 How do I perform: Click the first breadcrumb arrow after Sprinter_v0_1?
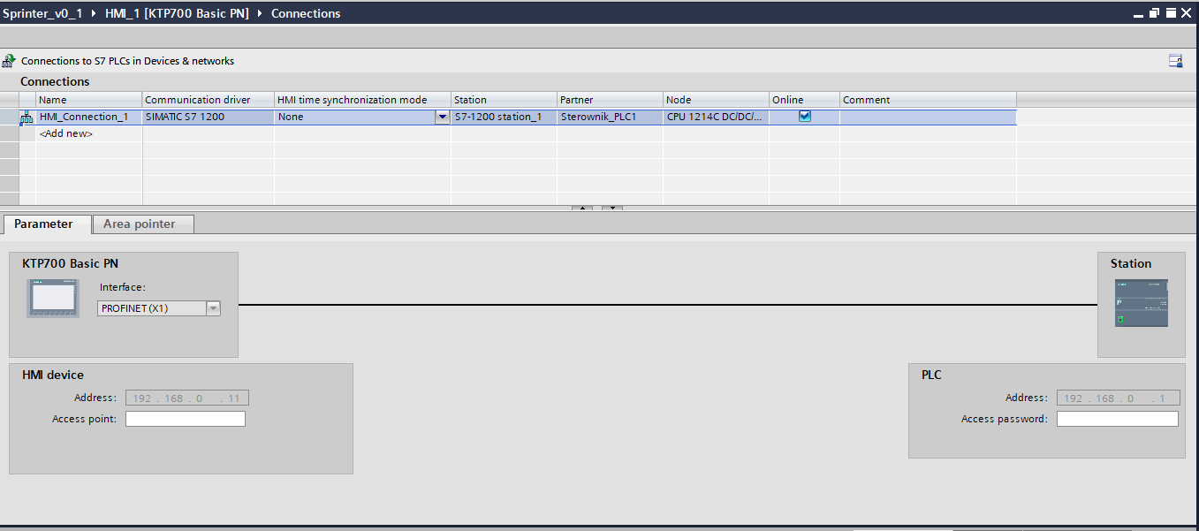pos(94,13)
